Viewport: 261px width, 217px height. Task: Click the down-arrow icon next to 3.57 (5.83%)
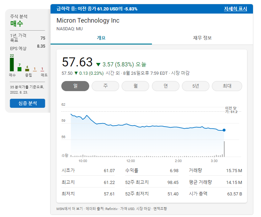98,64
